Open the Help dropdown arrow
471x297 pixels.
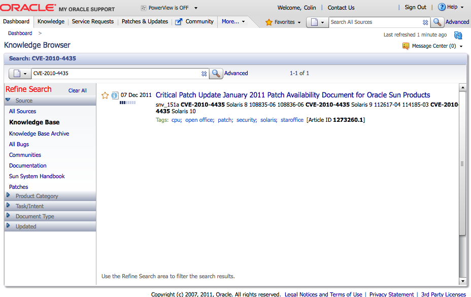click(x=462, y=7)
